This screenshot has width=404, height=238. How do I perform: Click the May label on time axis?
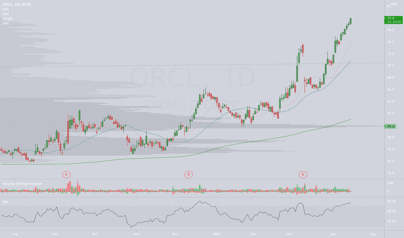(373, 234)
